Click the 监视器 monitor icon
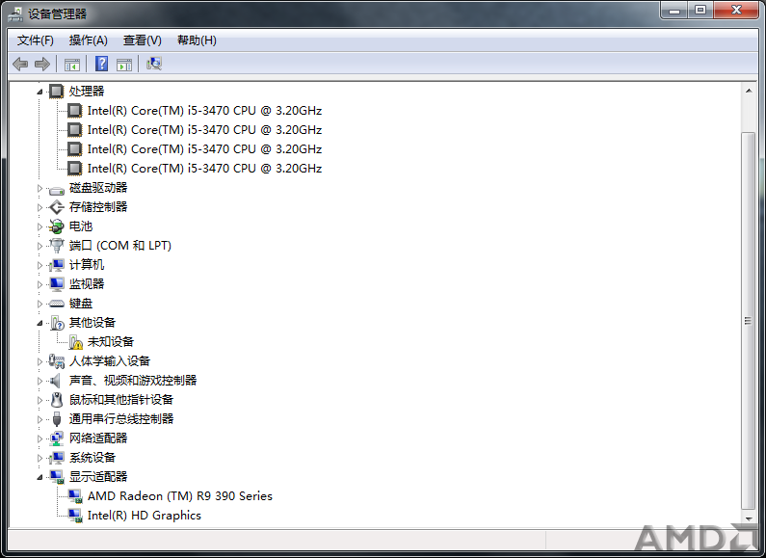This screenshot has width=766, height=558. point(57,284)
